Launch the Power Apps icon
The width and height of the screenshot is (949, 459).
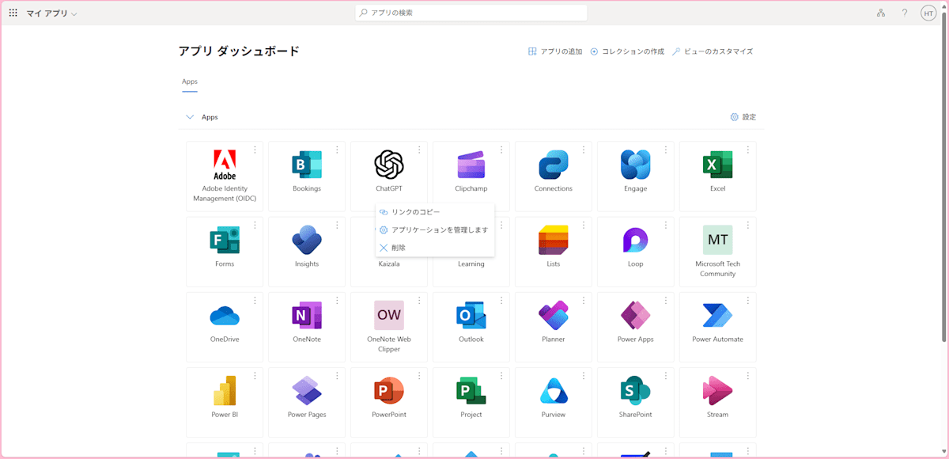tap(635, 315)
